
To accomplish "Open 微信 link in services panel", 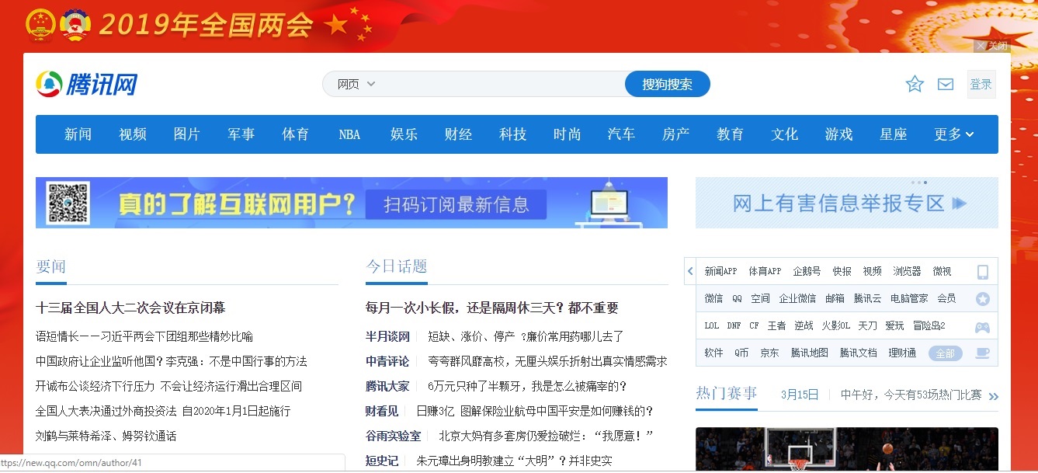I will (x=713, y=298).
